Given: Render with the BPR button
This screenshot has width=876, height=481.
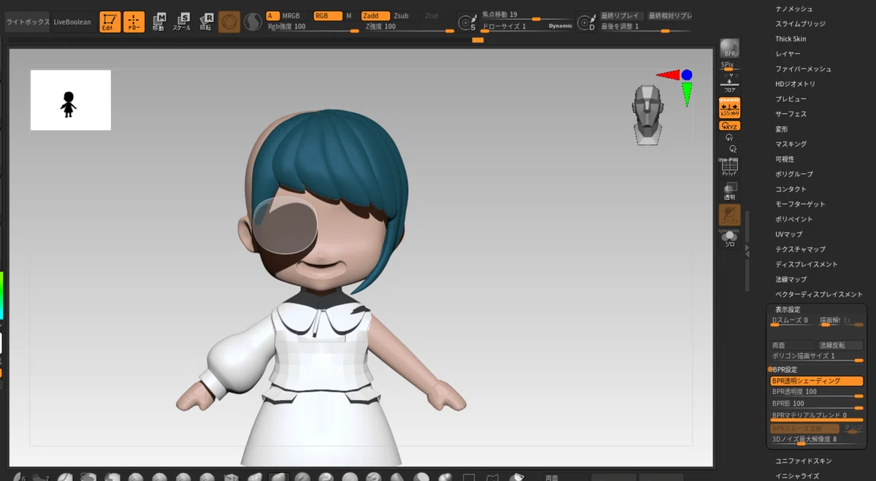Looking at the screenshot, I should [729, 49].
